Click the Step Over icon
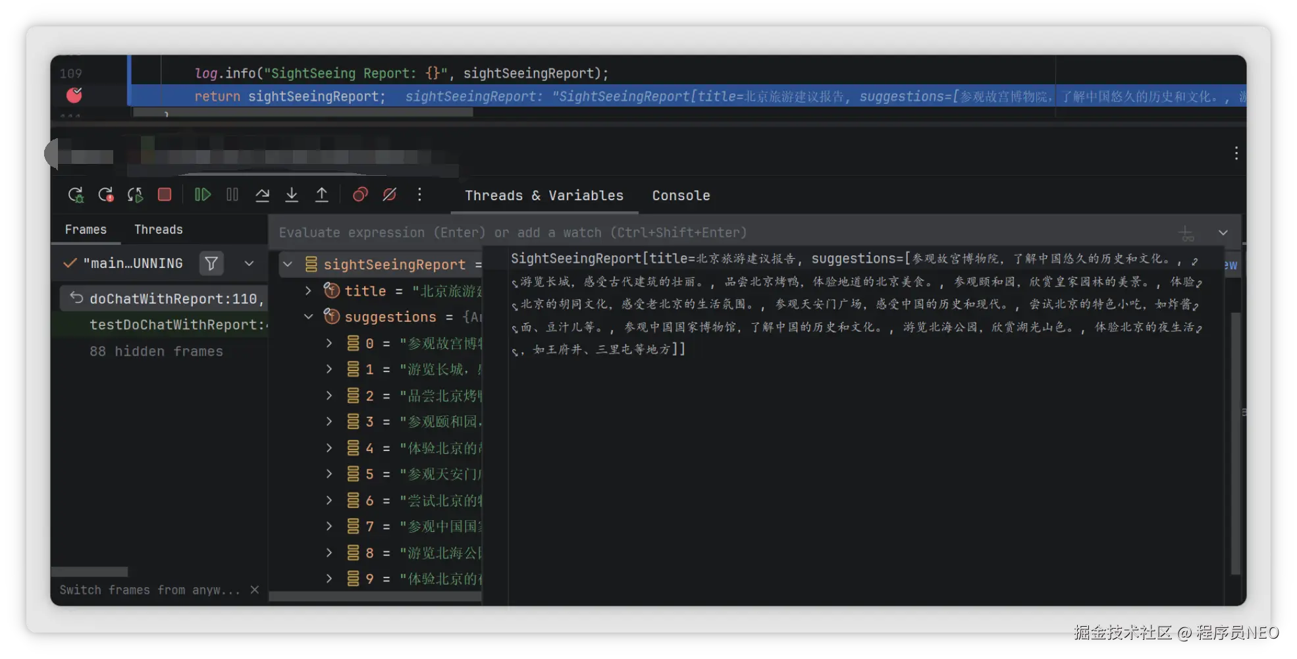Viewport: 1297px width, 659px height. 262,194
